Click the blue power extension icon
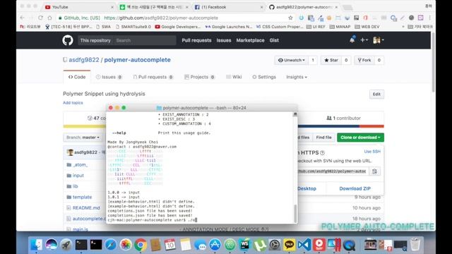Screen dimensions: 452x254 [302, 18]
